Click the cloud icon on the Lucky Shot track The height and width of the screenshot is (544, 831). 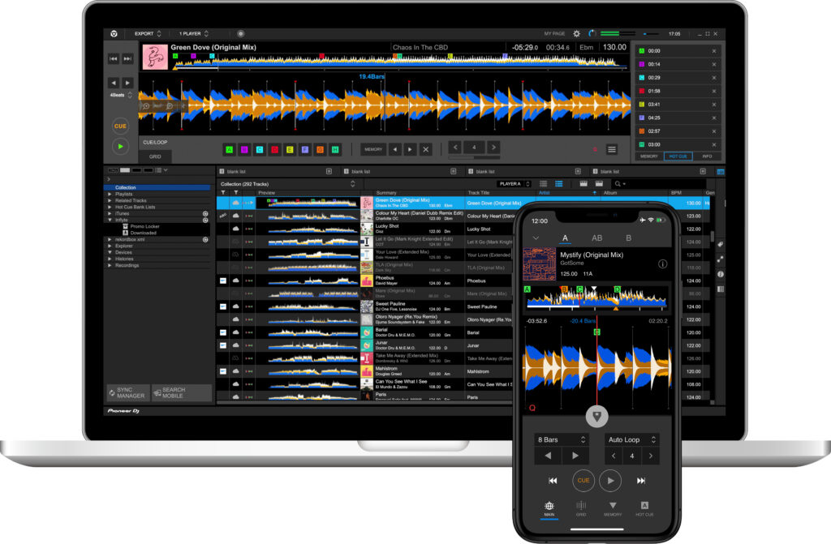235,228
